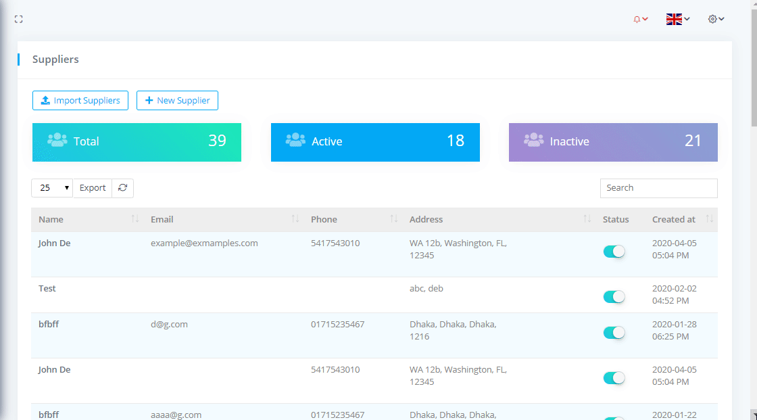757x420 pixels.
Task: Click the refresh table icon
Action: coord(122,188)
